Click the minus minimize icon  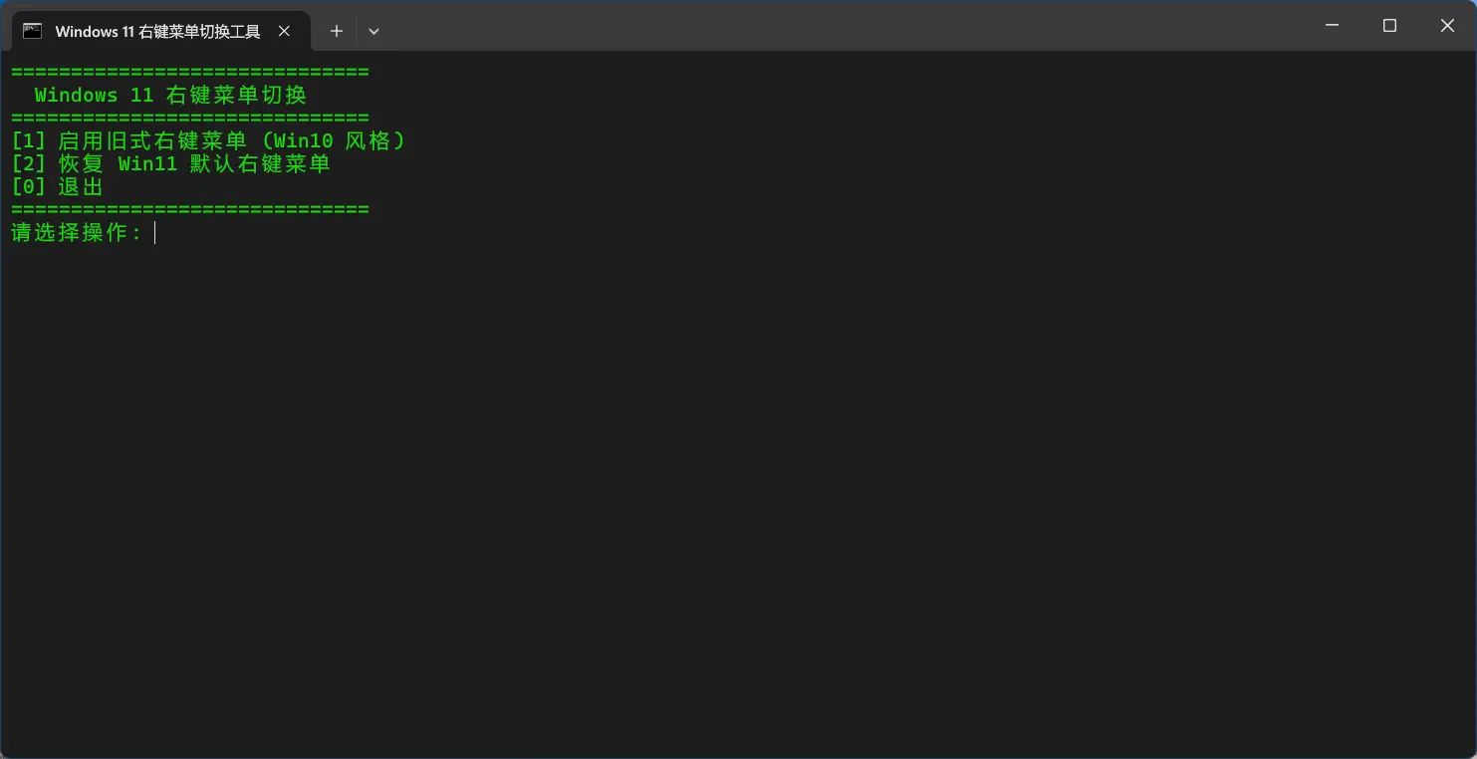point(1332,25)
